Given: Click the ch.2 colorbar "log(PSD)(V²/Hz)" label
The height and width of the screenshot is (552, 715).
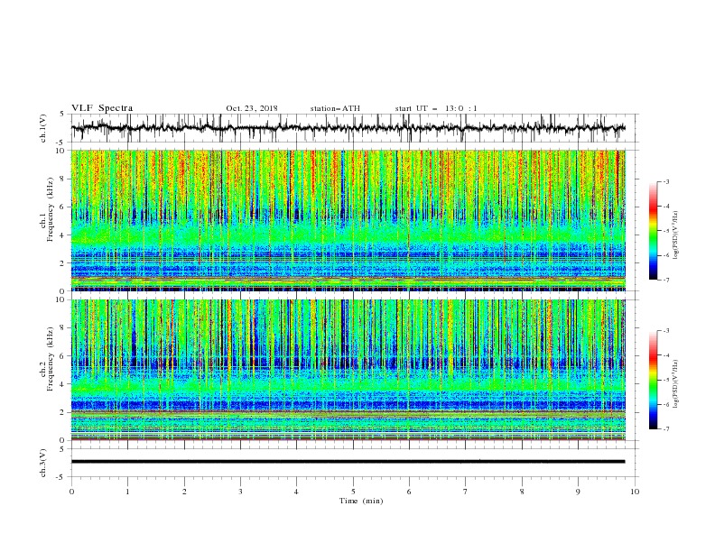Looking at the screenshot, I should coord(676,383).
